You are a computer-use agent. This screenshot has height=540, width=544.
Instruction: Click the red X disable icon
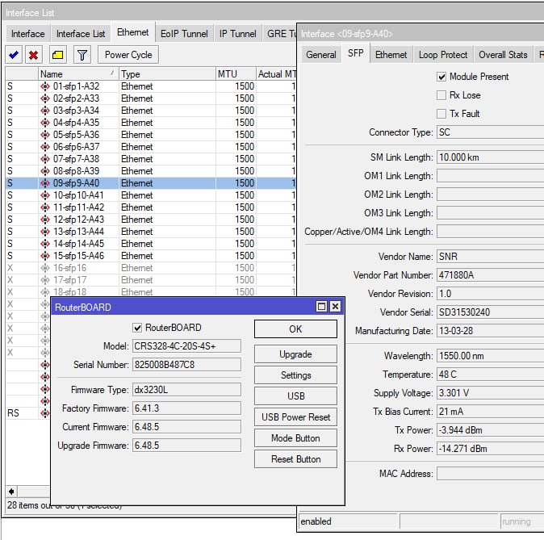click(34, 55)
